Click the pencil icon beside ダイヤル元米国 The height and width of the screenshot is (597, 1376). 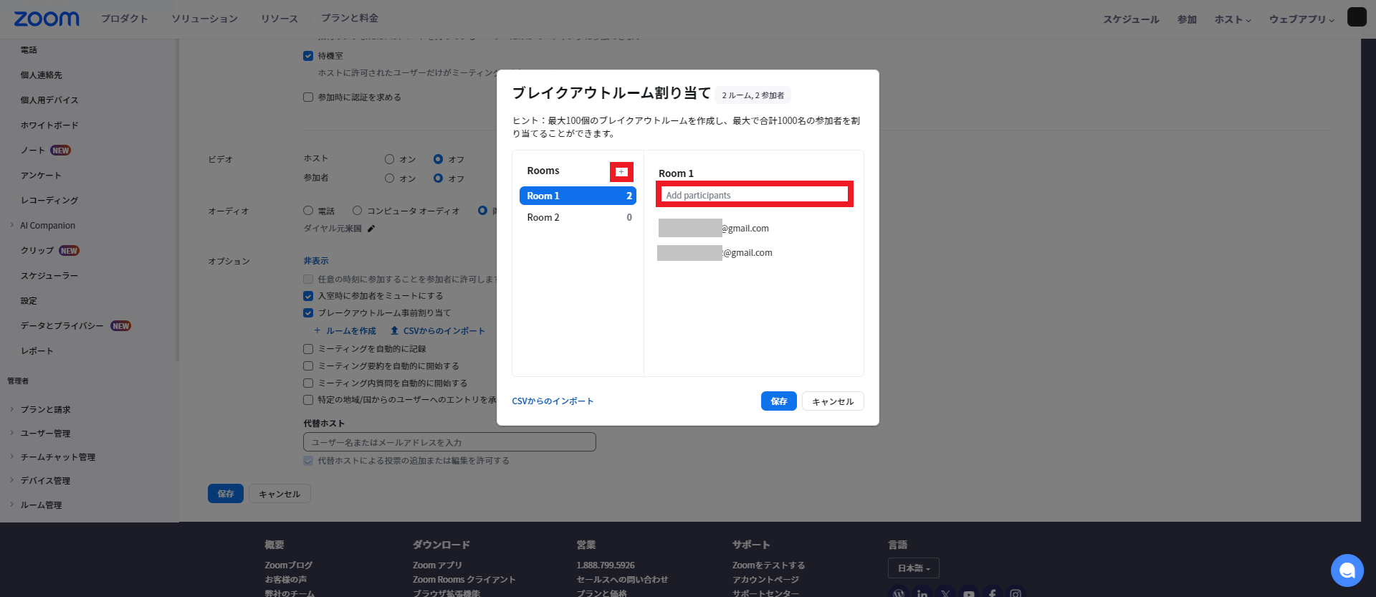pos(371,229)
